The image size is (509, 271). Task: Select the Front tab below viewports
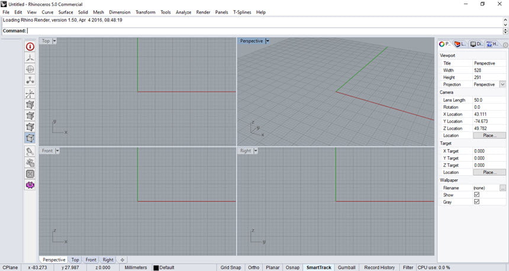91,260
